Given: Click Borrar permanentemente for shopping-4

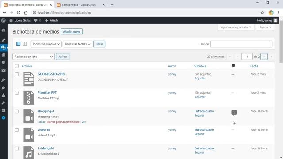Looking at the screenshot, I should coord(63,122).
